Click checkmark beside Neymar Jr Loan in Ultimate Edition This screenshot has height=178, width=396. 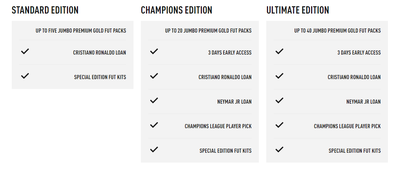tap(279, 100)
